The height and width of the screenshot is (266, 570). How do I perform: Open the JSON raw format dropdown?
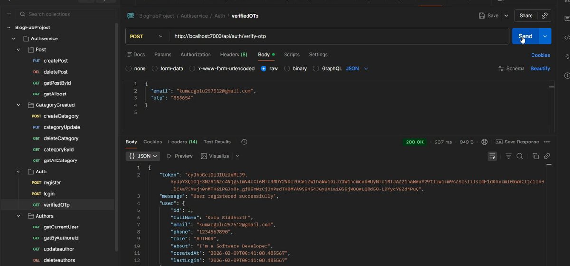pos(357,69)
